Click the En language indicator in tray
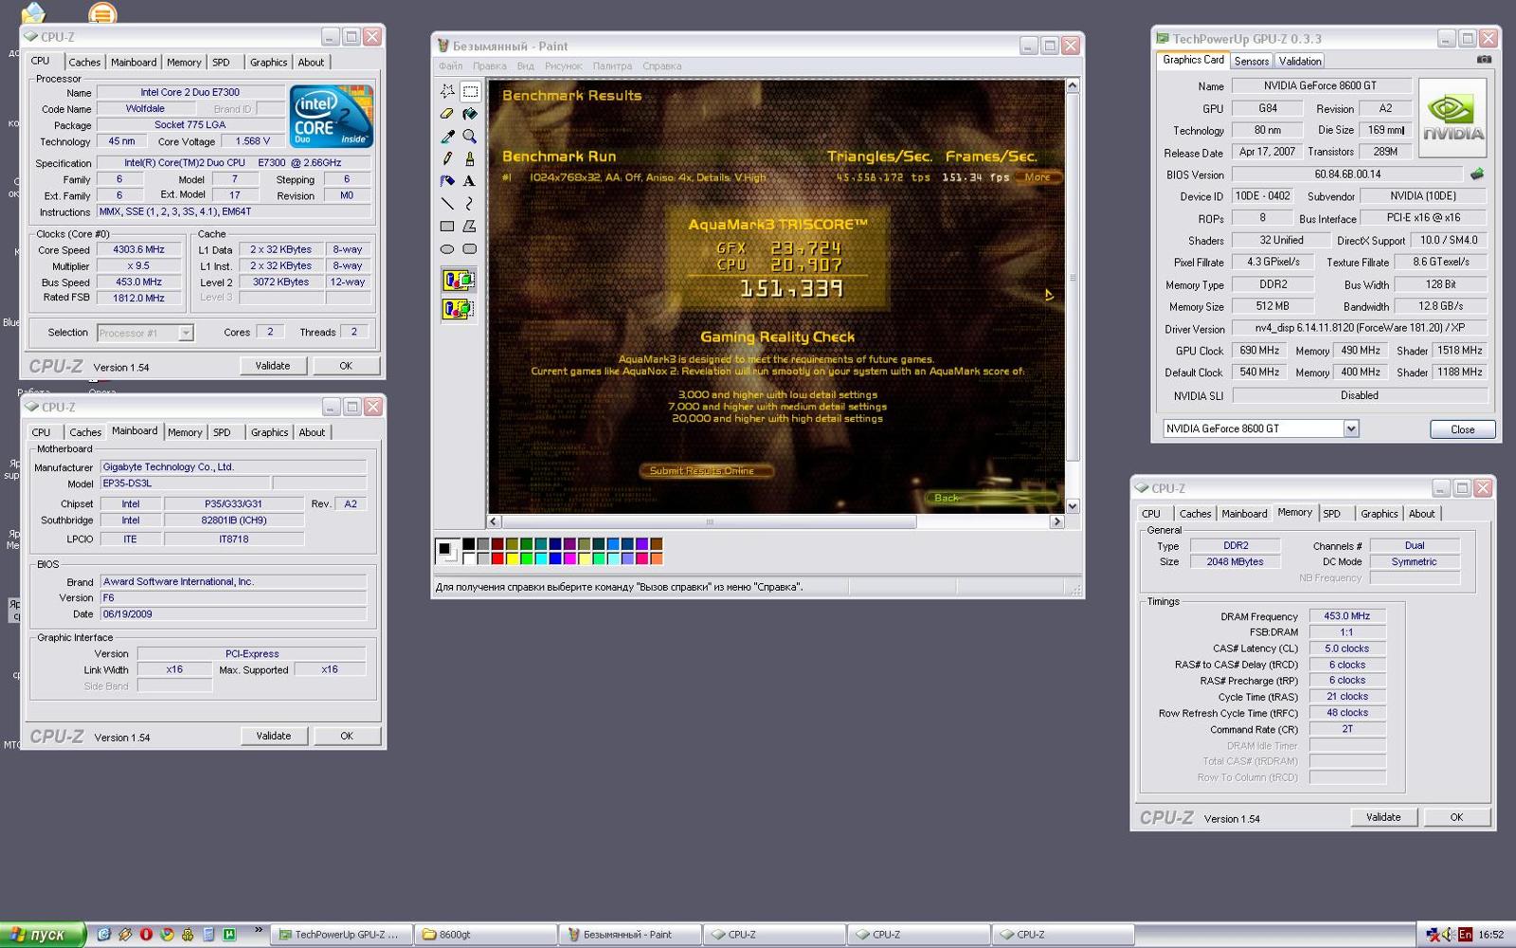 (x=1465, y=935)
